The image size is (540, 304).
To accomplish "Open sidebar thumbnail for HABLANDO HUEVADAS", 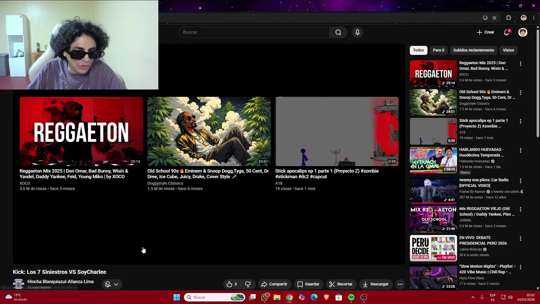I will (x=433, y=160).
